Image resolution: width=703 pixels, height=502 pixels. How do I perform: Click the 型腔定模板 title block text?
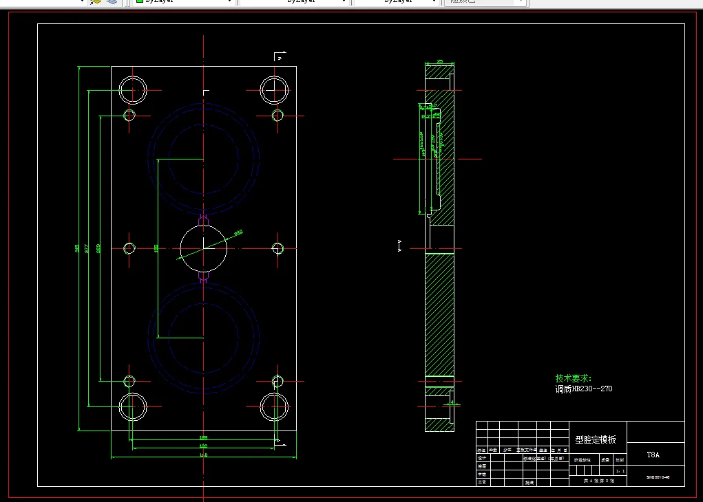coord(596,439)
